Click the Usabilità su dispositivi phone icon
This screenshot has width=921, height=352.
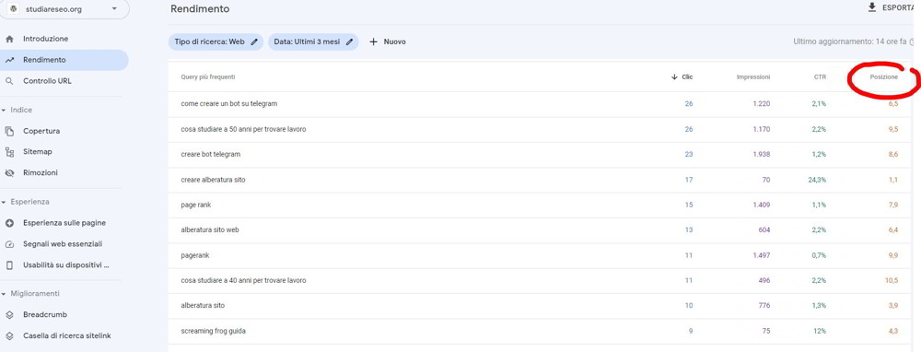9,265
